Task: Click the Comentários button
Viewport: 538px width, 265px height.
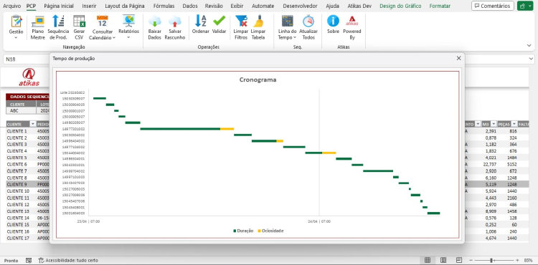Action: [493, 6]
